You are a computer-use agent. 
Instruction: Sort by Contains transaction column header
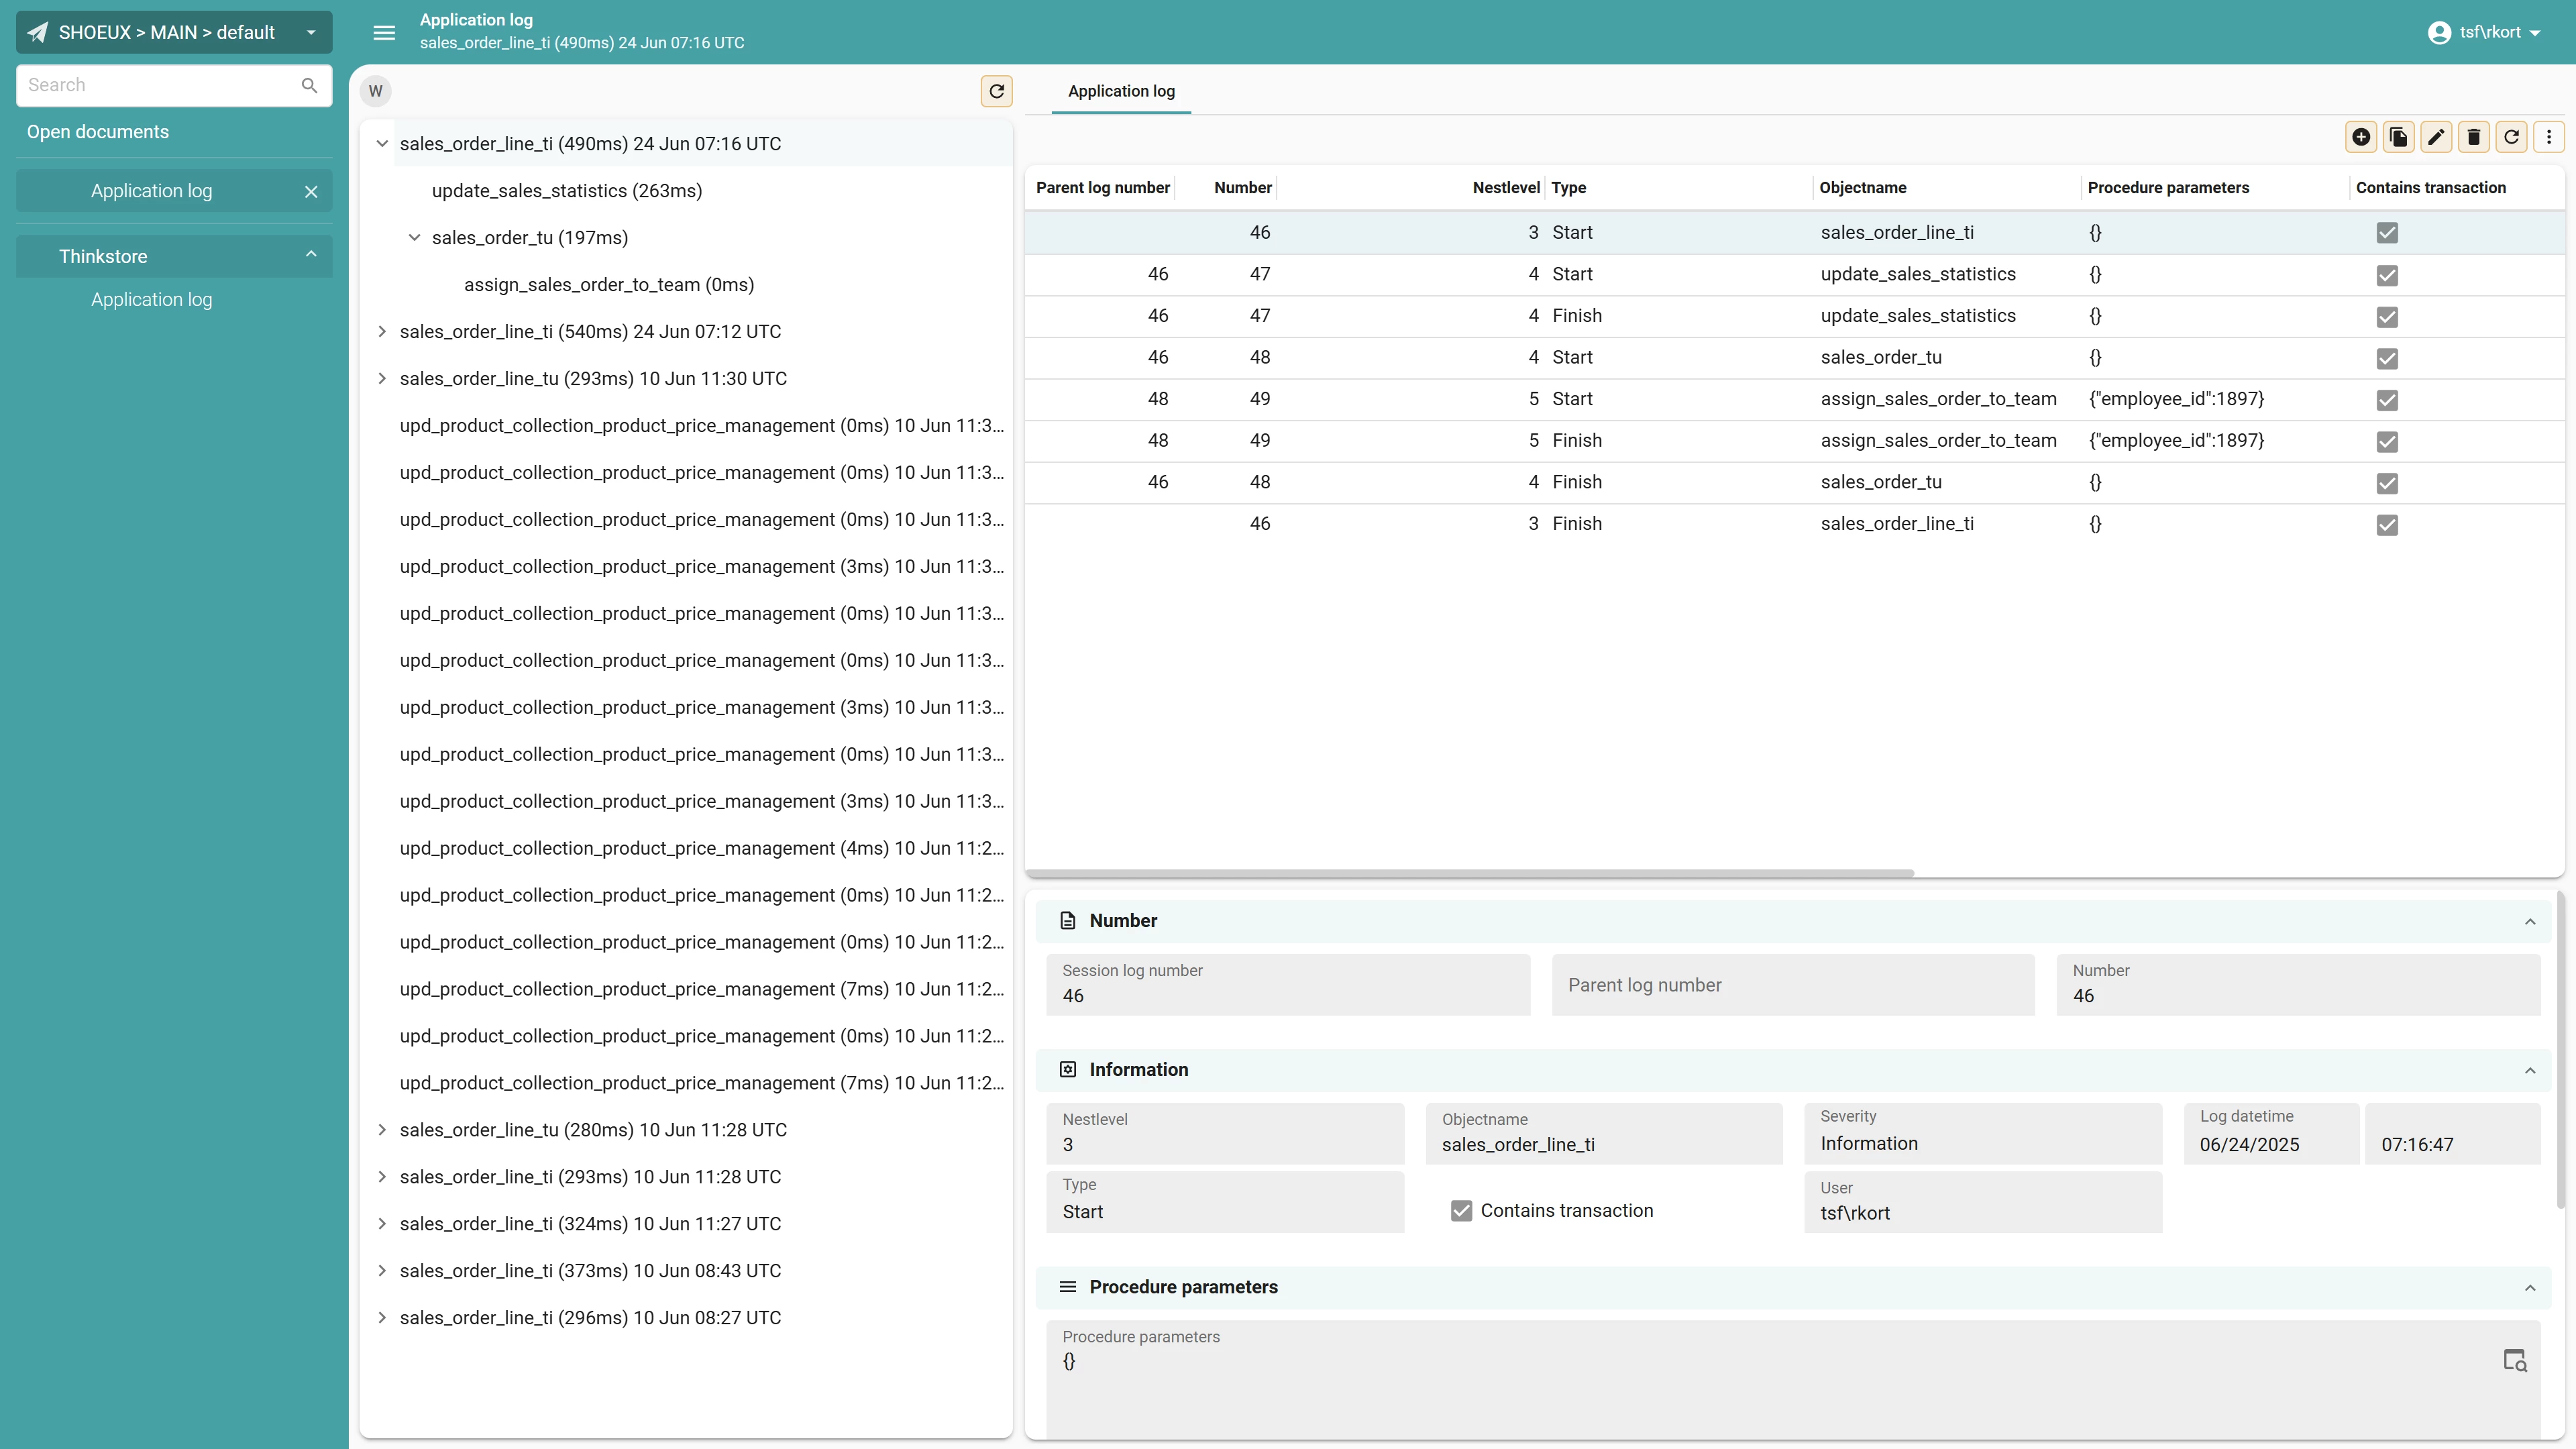click(x=2430, y=188)
